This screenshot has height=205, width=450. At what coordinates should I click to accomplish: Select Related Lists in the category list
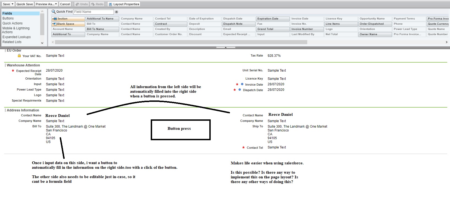[x=12, y=42]
